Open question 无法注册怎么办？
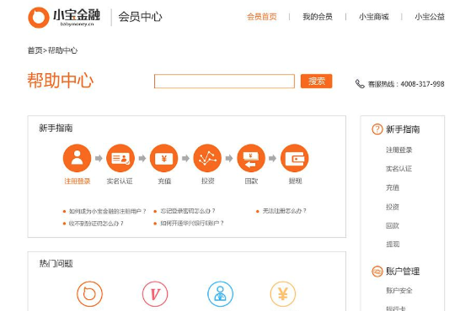460x311 pixels. 284,211
